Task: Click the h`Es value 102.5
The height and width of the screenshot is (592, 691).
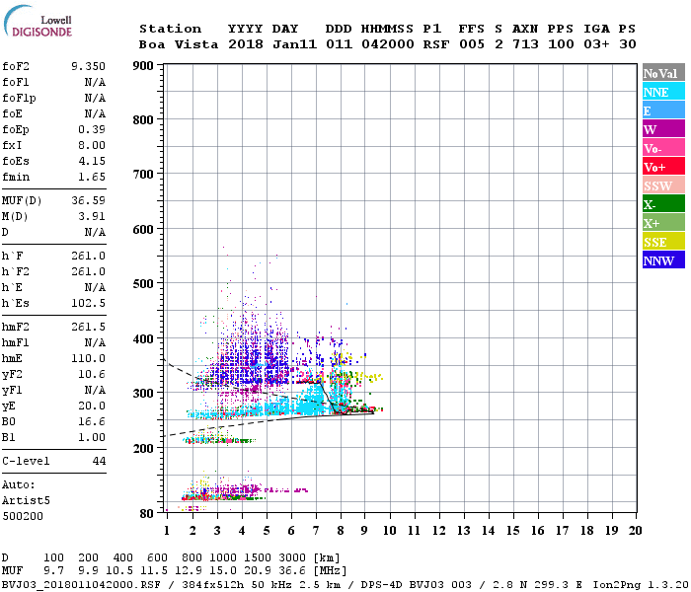Action: click(x=88, y=304)
